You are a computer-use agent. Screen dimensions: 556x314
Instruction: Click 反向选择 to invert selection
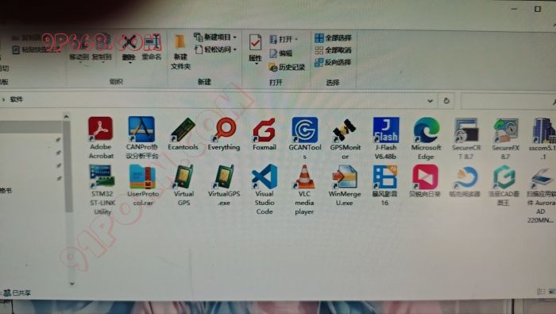[x=333, y=63]
